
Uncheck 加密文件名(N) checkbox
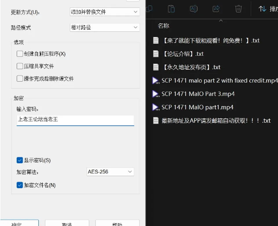click(x=20, y=185)
